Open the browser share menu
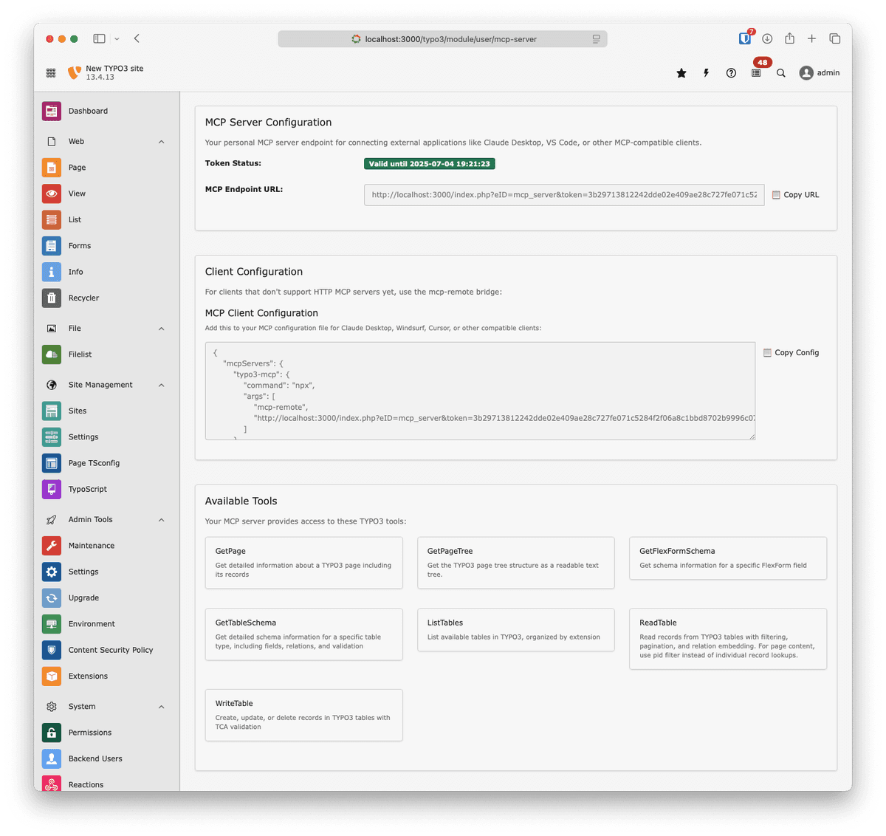Viewport: 886px width, 836px height. coord(789,38)
